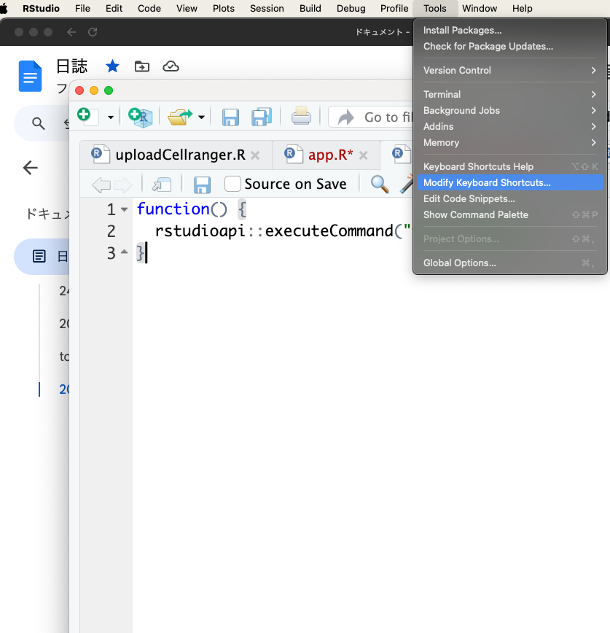Click the fold end arrow on line 3
This screenshot has width=610, height=633.
[x=124, y=252]
